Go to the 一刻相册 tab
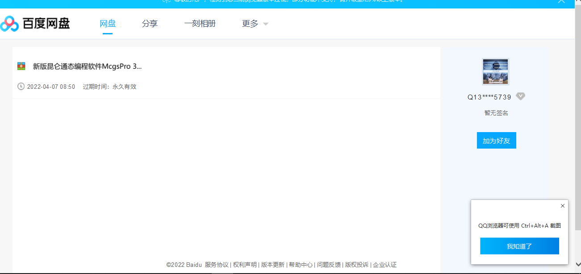 (200, 24)
